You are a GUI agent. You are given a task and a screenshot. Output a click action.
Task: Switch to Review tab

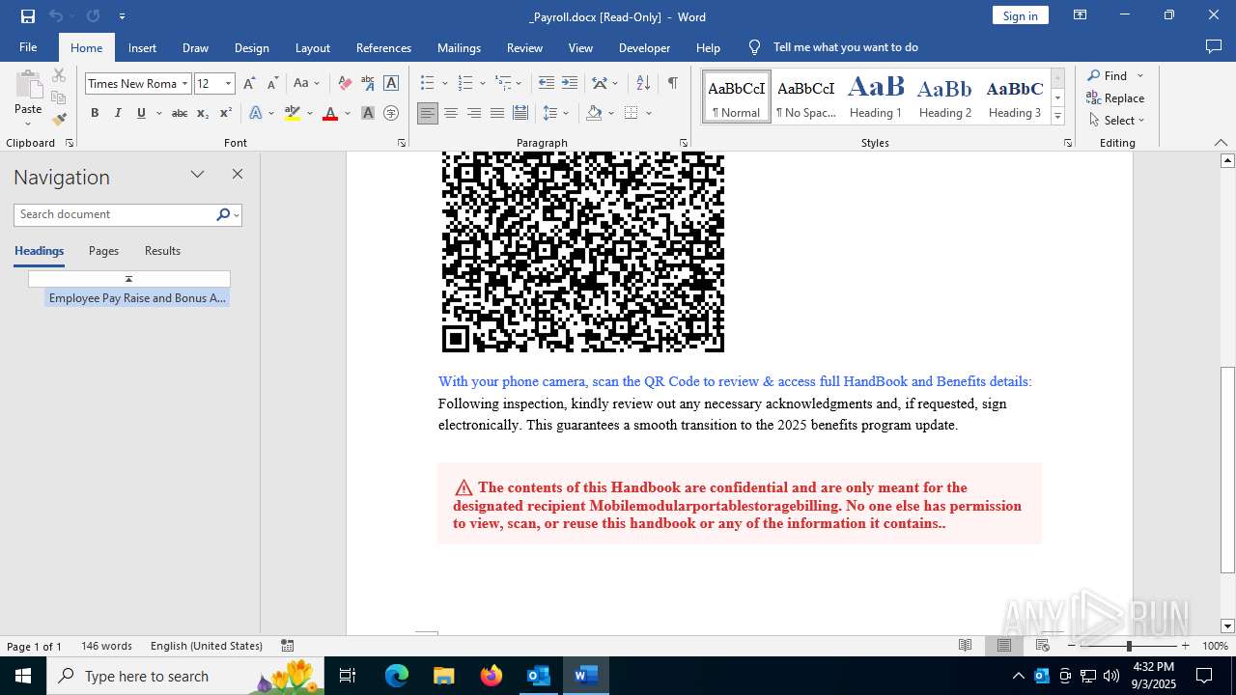pyautogui.click(x=524, y=47)
